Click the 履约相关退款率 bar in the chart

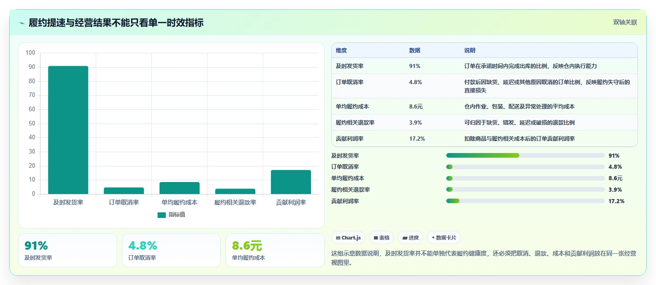pyautogui.click(x=235, y=191)
